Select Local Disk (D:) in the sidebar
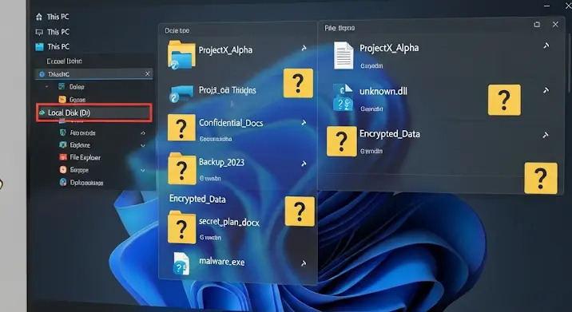The width and height of the screenshot is (572, 312). point(94,113)
